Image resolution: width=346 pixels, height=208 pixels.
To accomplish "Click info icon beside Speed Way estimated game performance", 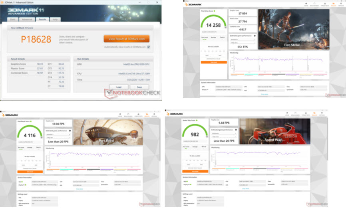I will click(x=236, y=130).
